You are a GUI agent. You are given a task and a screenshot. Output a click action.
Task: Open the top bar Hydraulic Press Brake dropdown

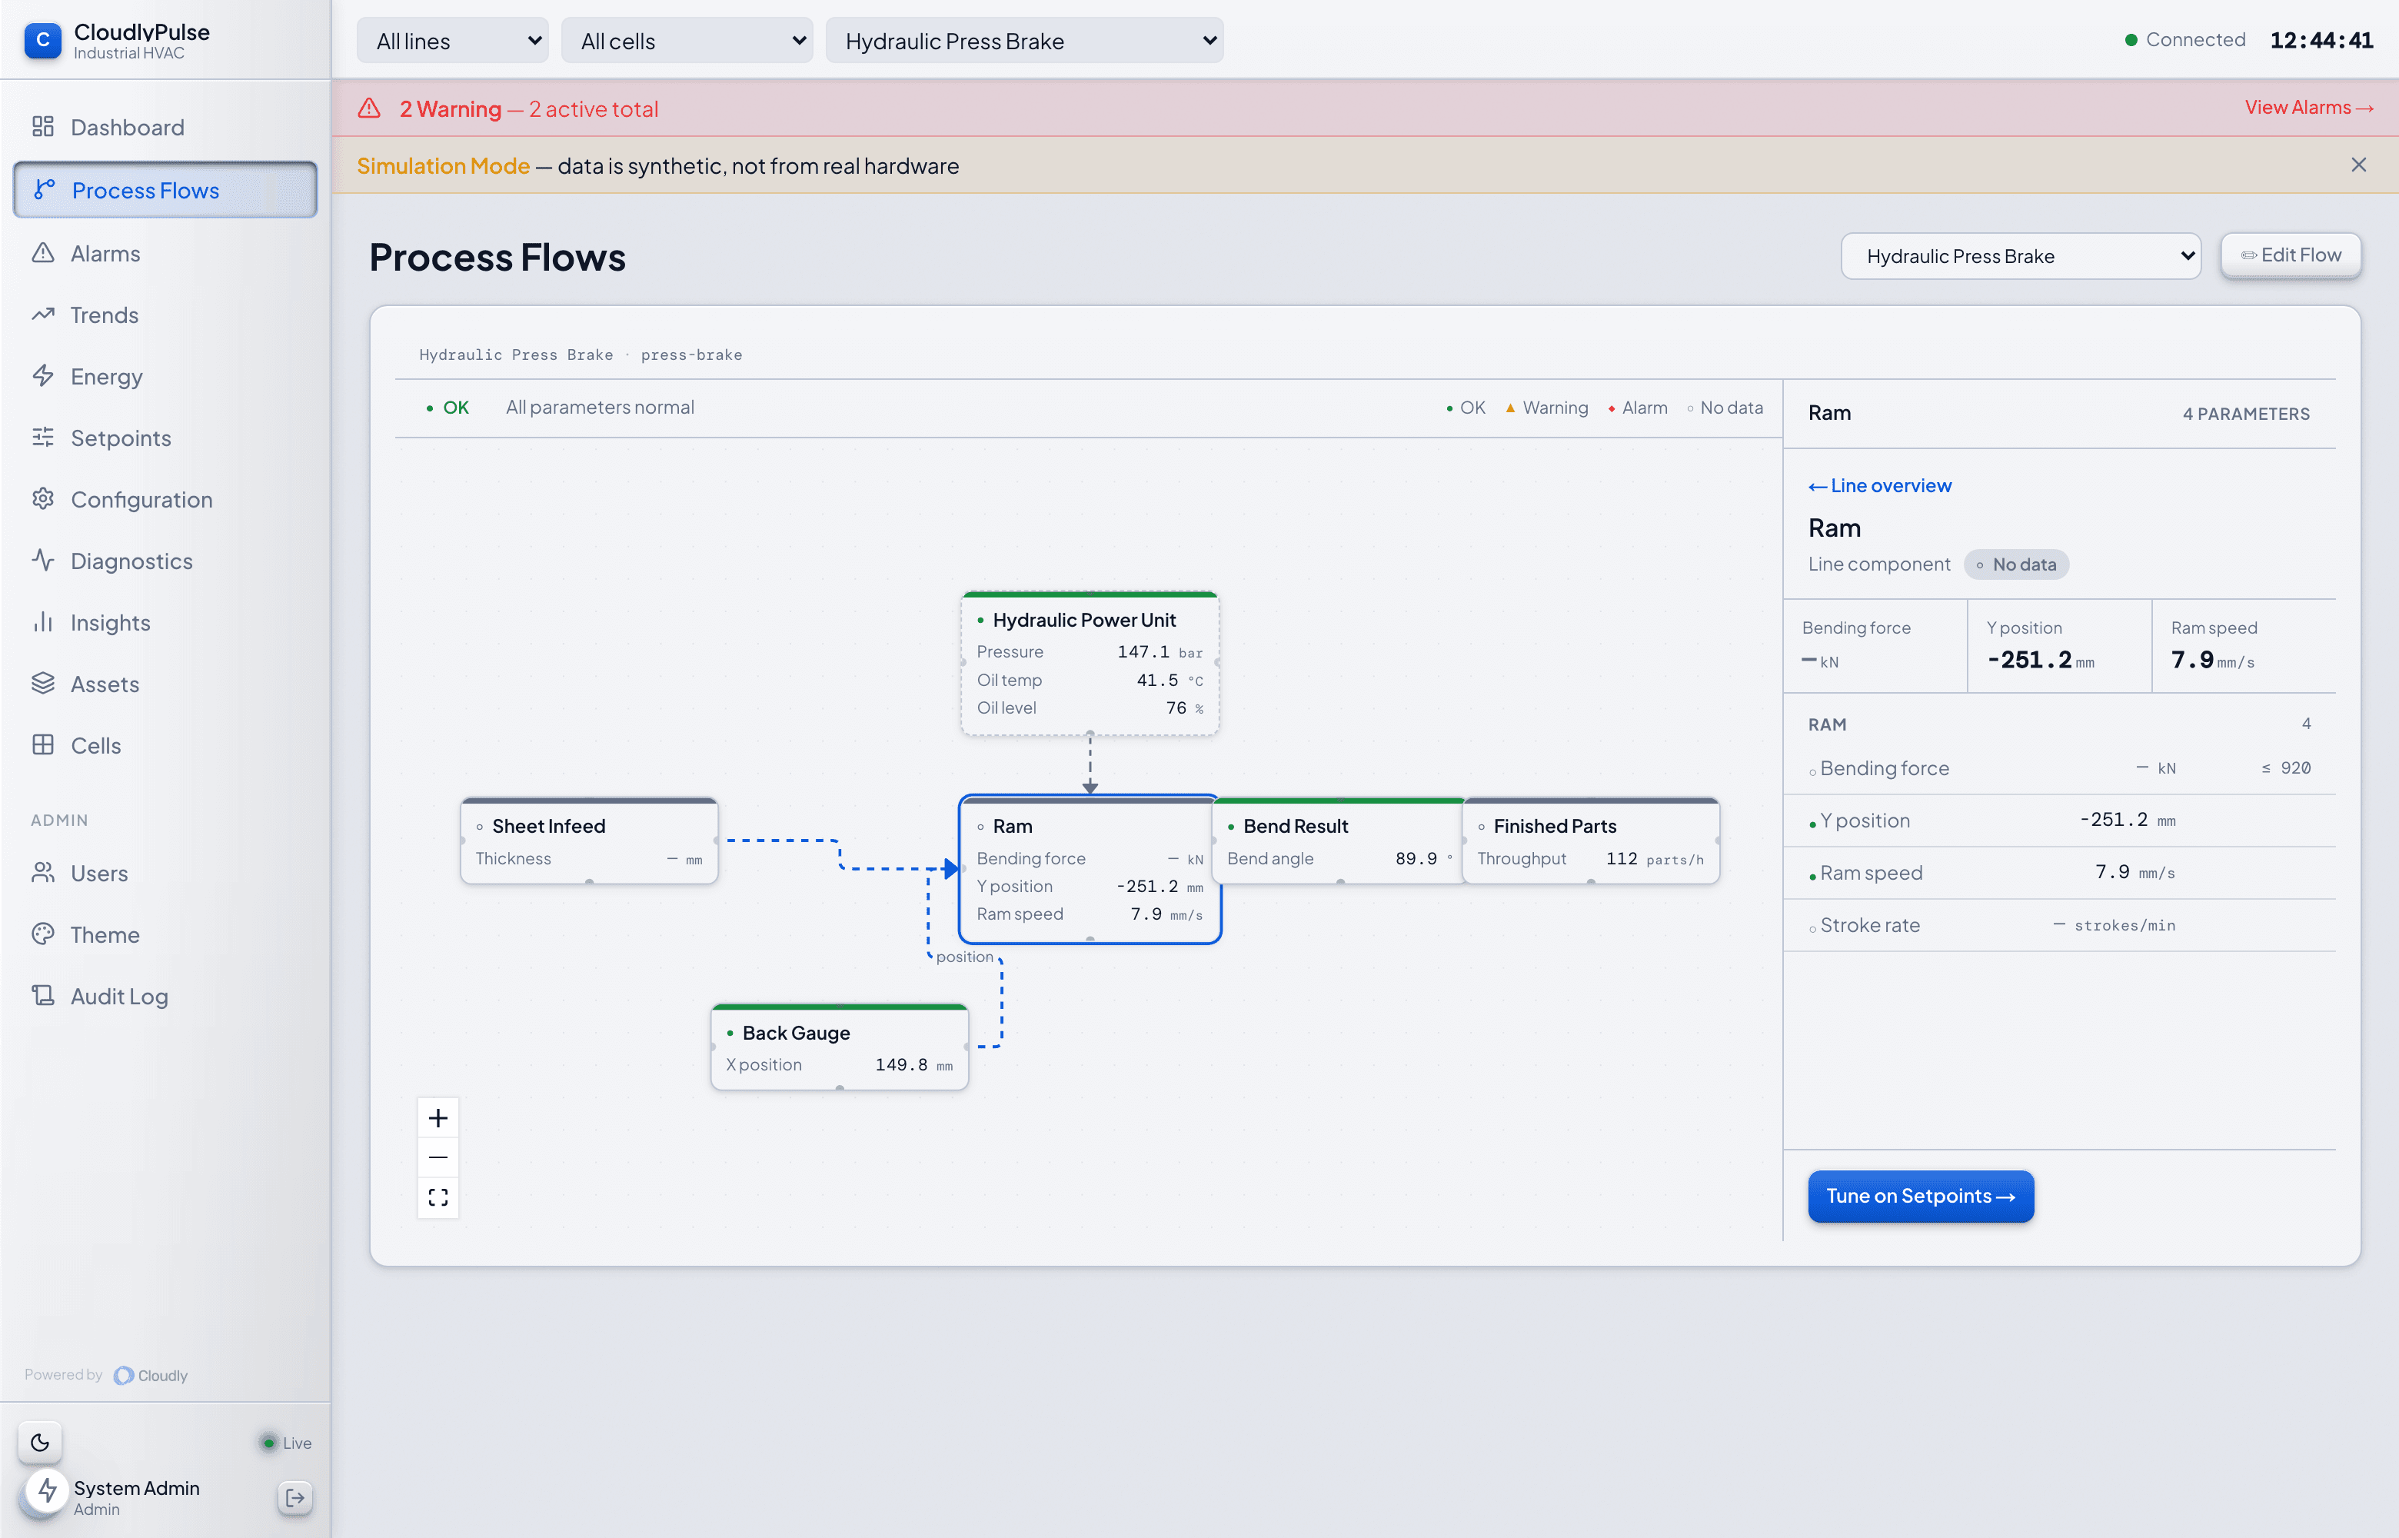tap(1024, 41)
